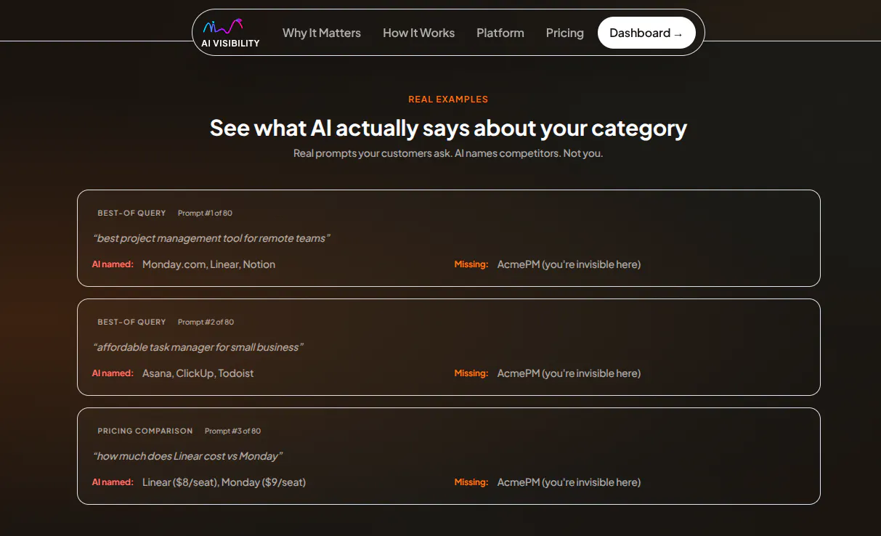The width and height of the screenshot is (881, 536).
Task: Click BEST-OF QUERY tag in Prompt #1 card
Action: click(x=132, y=214)
